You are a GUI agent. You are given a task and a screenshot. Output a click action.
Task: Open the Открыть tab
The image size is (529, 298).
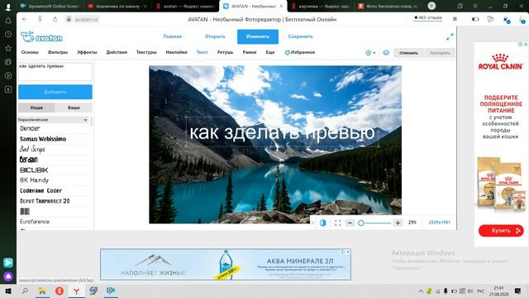point(215,36)
